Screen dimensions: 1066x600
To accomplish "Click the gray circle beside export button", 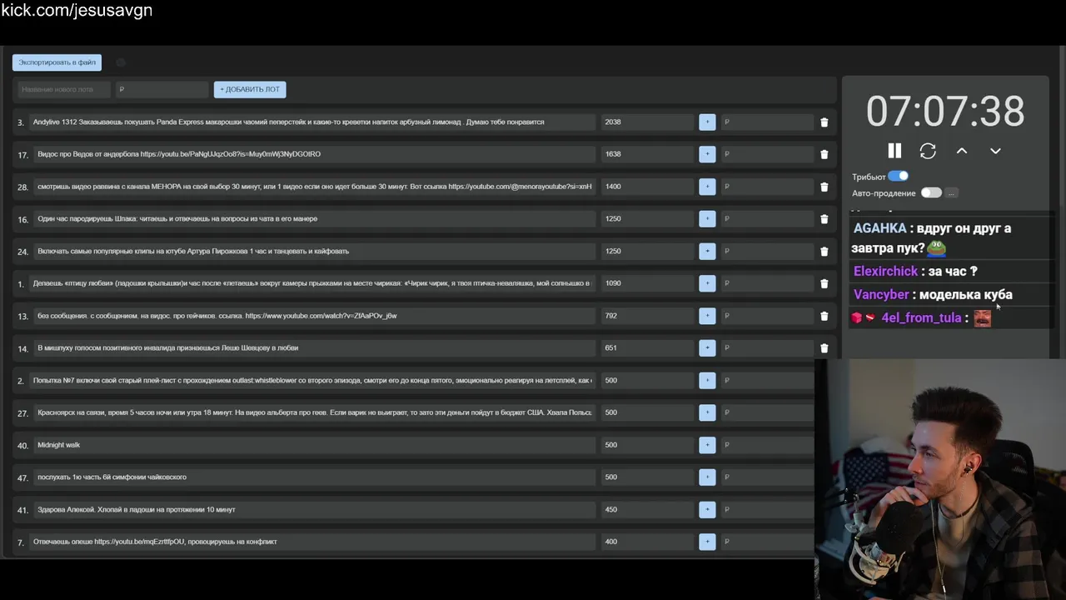I will coord(121,62).
